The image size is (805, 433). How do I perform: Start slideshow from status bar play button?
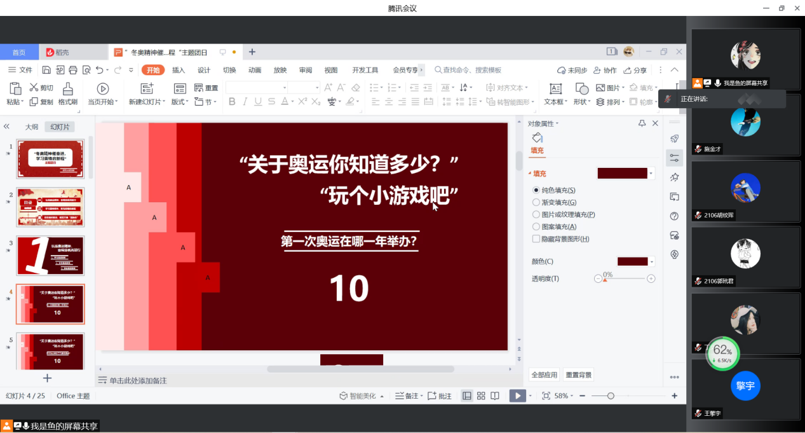pos(517,395)
